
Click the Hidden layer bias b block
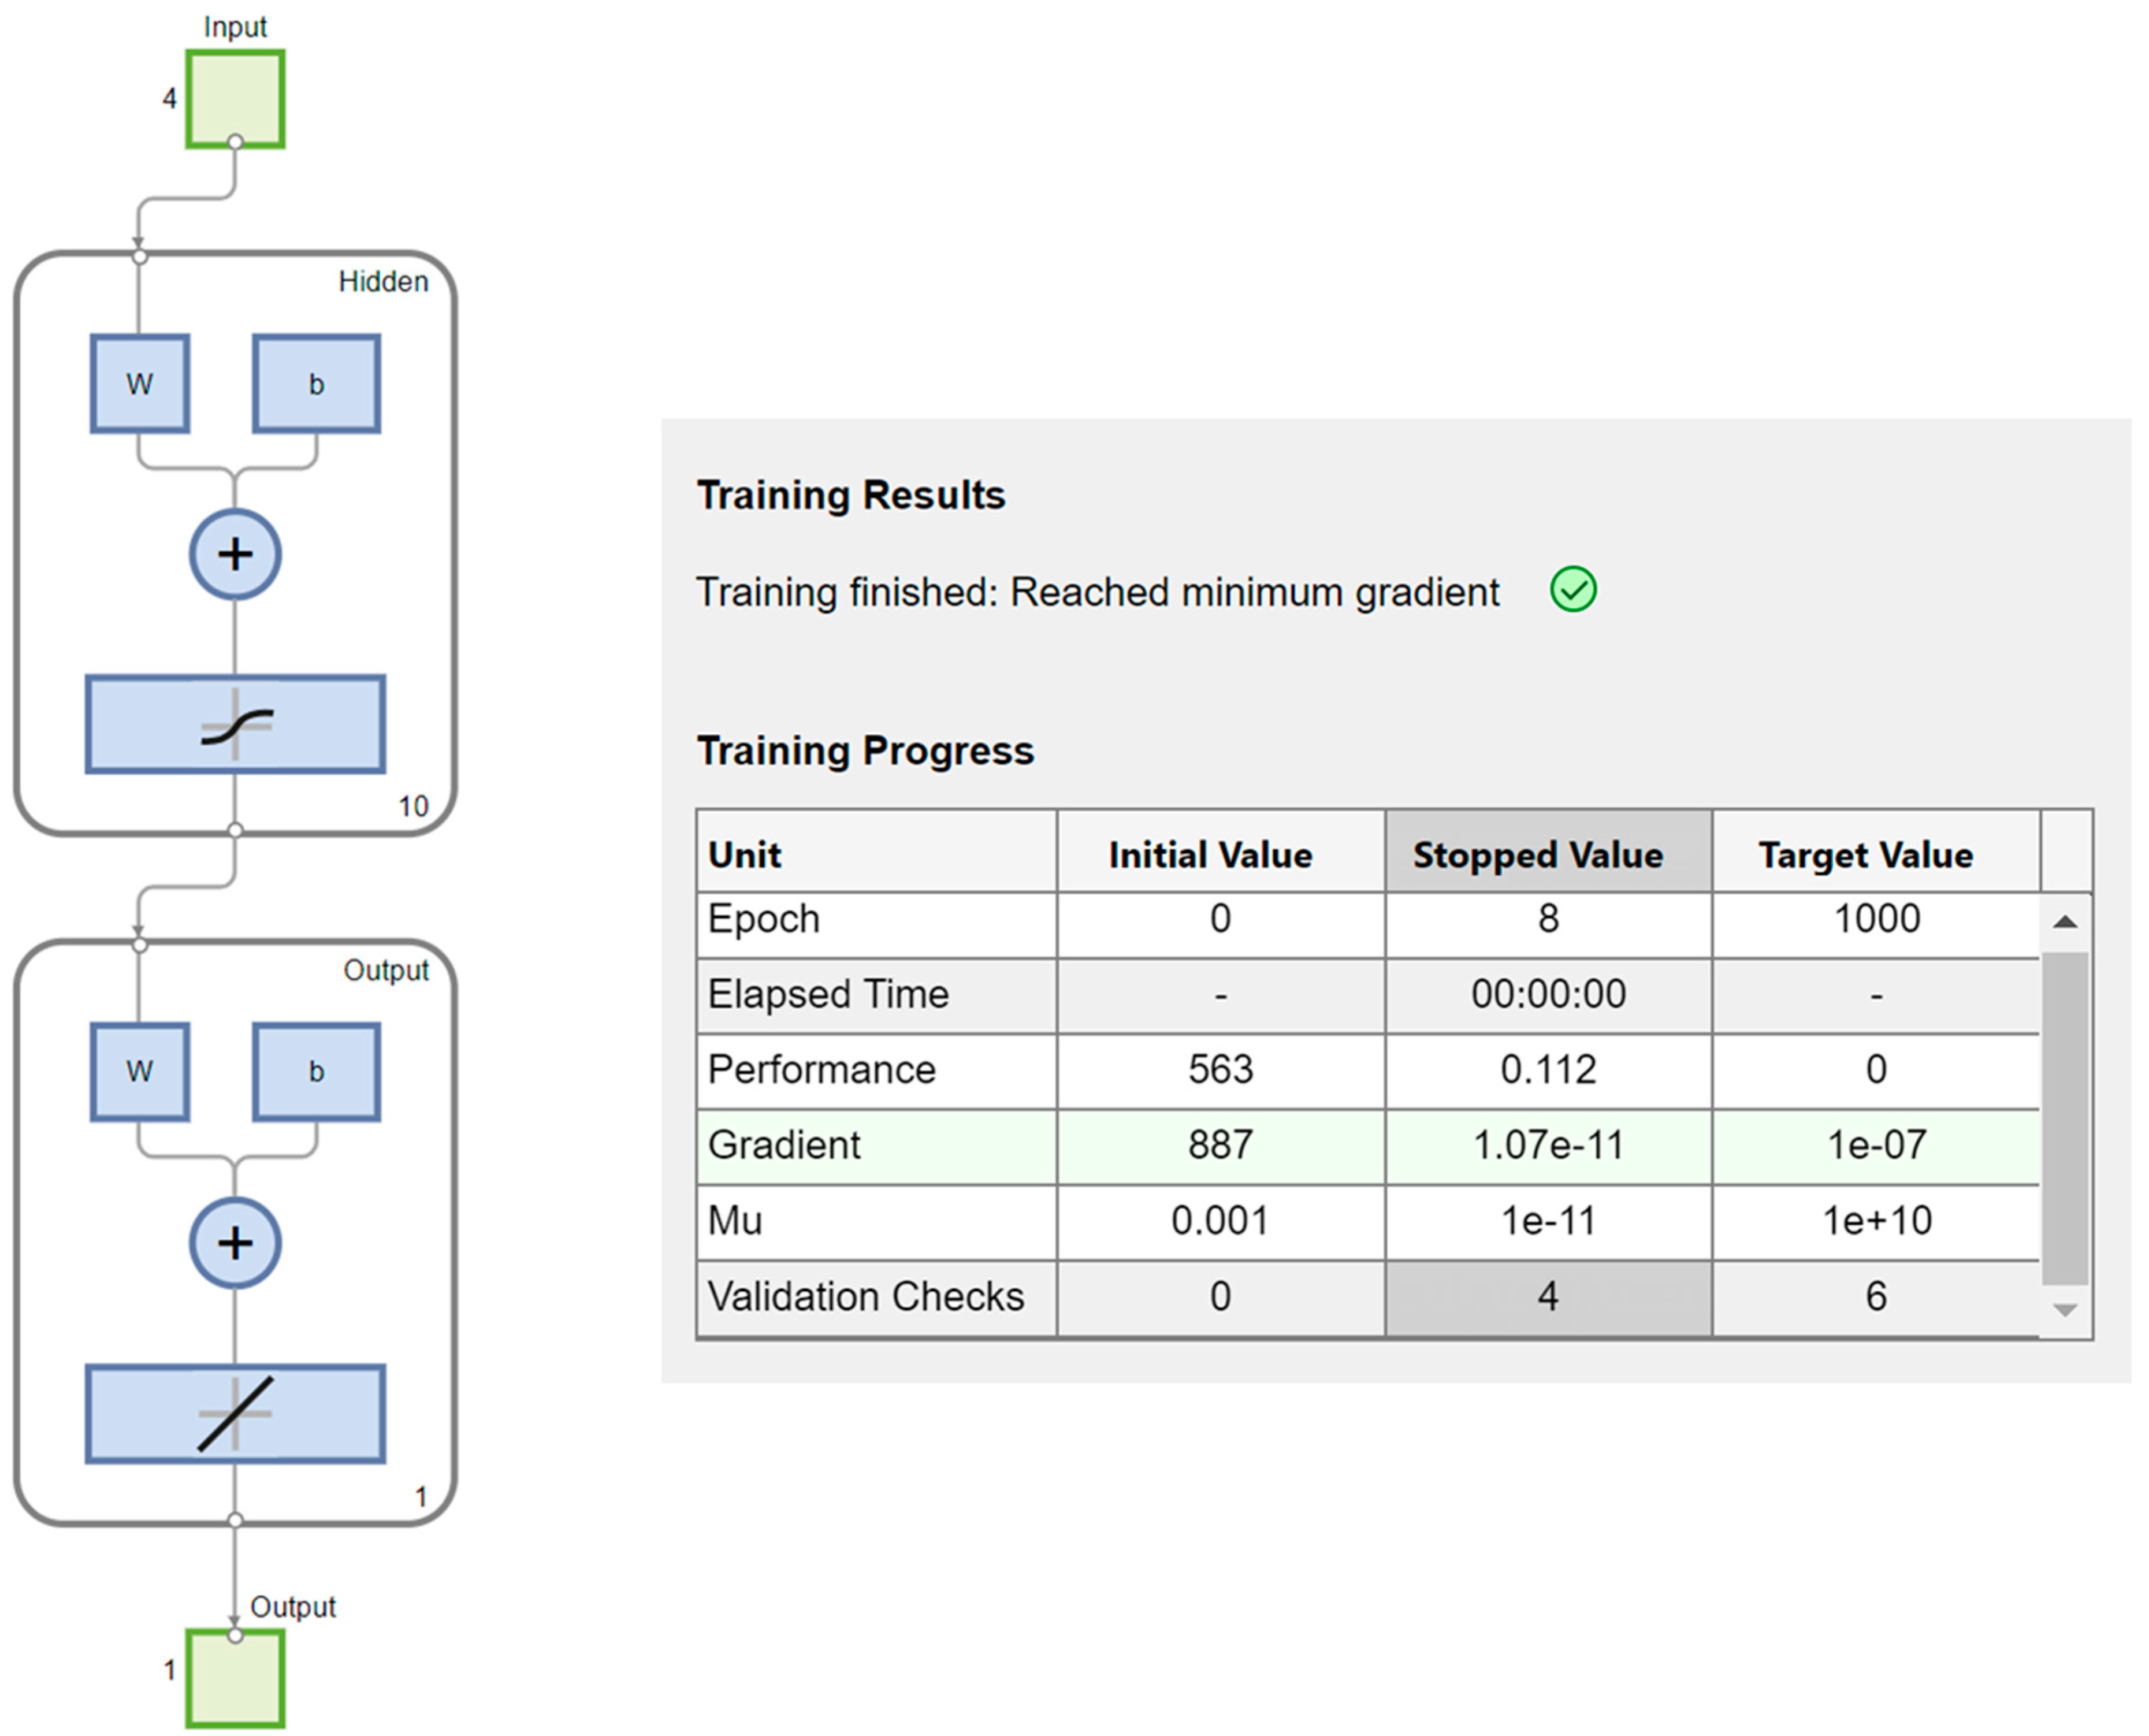click(316, 384)
